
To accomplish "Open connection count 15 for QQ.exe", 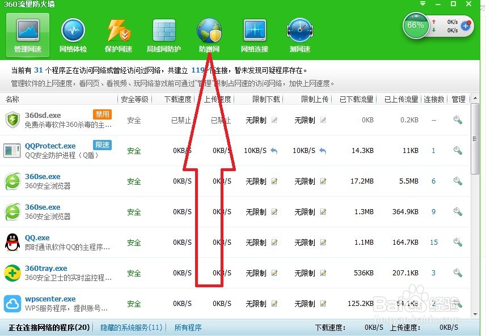I will (434, 242).
